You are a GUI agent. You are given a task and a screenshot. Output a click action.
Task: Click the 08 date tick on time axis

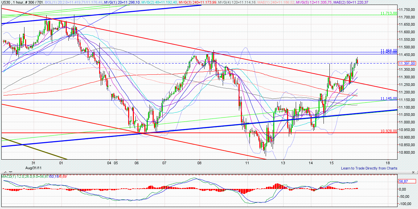pyautogui.click(x=199, y=163)
